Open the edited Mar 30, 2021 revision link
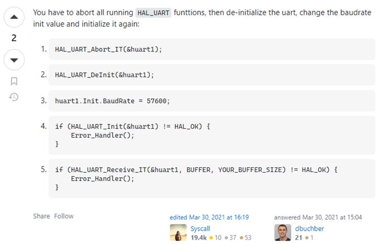The width and height of the screenshot is (379, 244). [x=209, y=217]
